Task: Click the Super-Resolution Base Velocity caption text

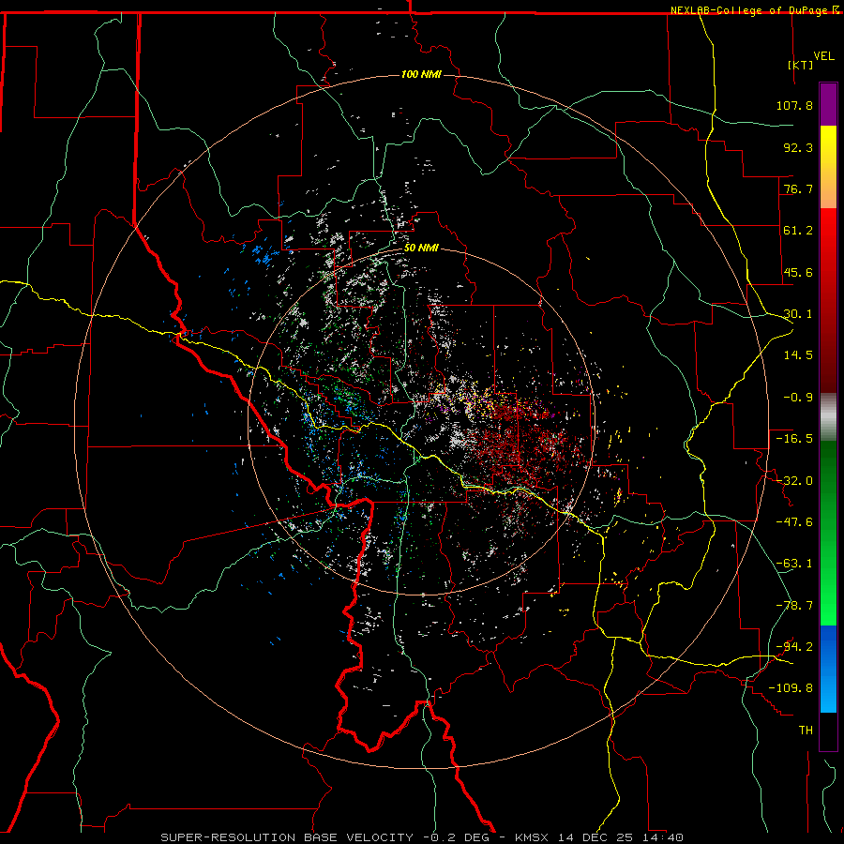Action: [x=287, y=837]
